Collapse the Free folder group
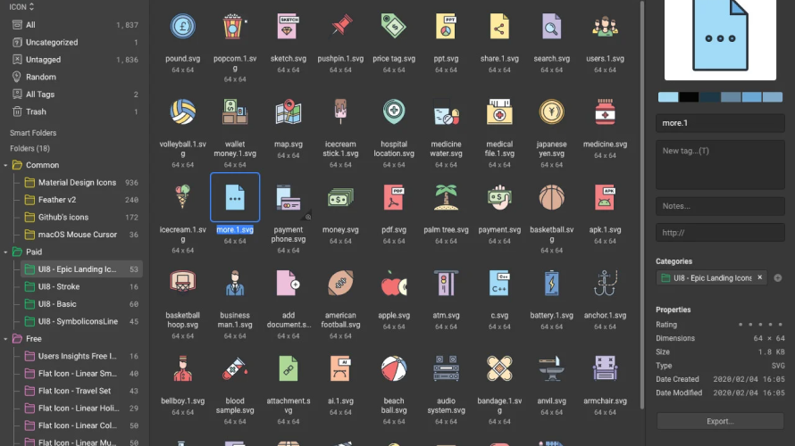Screen dimensions: 795x446 (x=5, y=339)
